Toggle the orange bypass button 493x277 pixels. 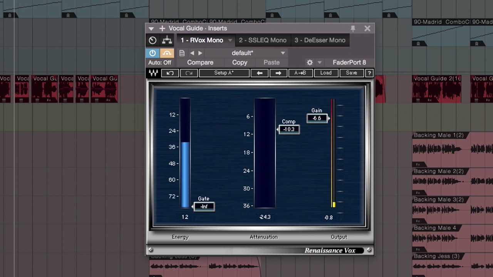167,53
